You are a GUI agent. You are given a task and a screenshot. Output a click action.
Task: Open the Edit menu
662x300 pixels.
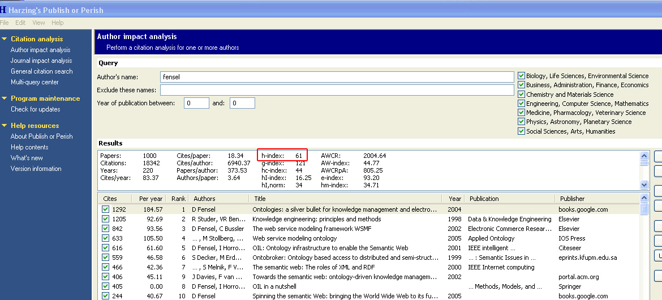(x=20, y=23)
